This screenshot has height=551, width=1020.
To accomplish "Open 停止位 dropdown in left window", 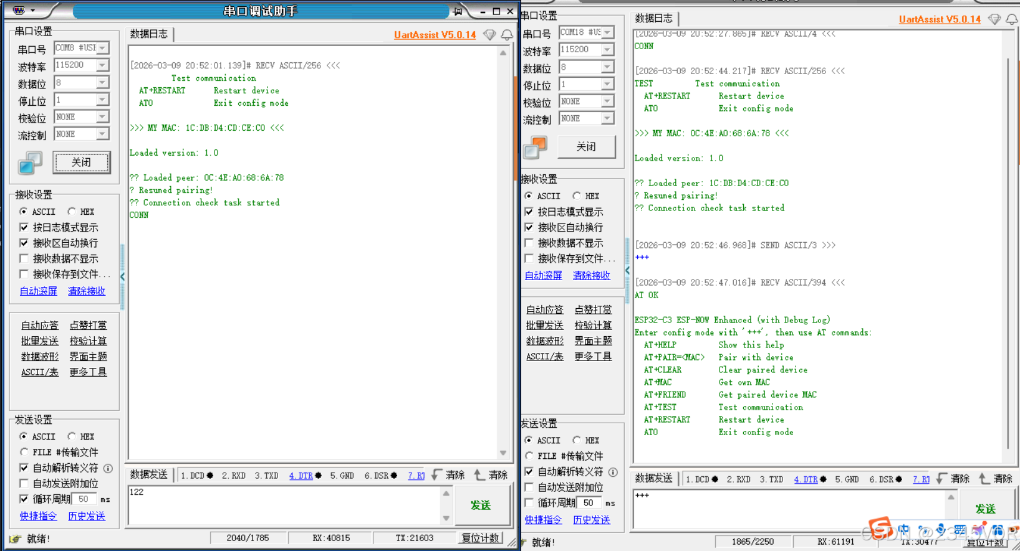I will tap(103, 100).
